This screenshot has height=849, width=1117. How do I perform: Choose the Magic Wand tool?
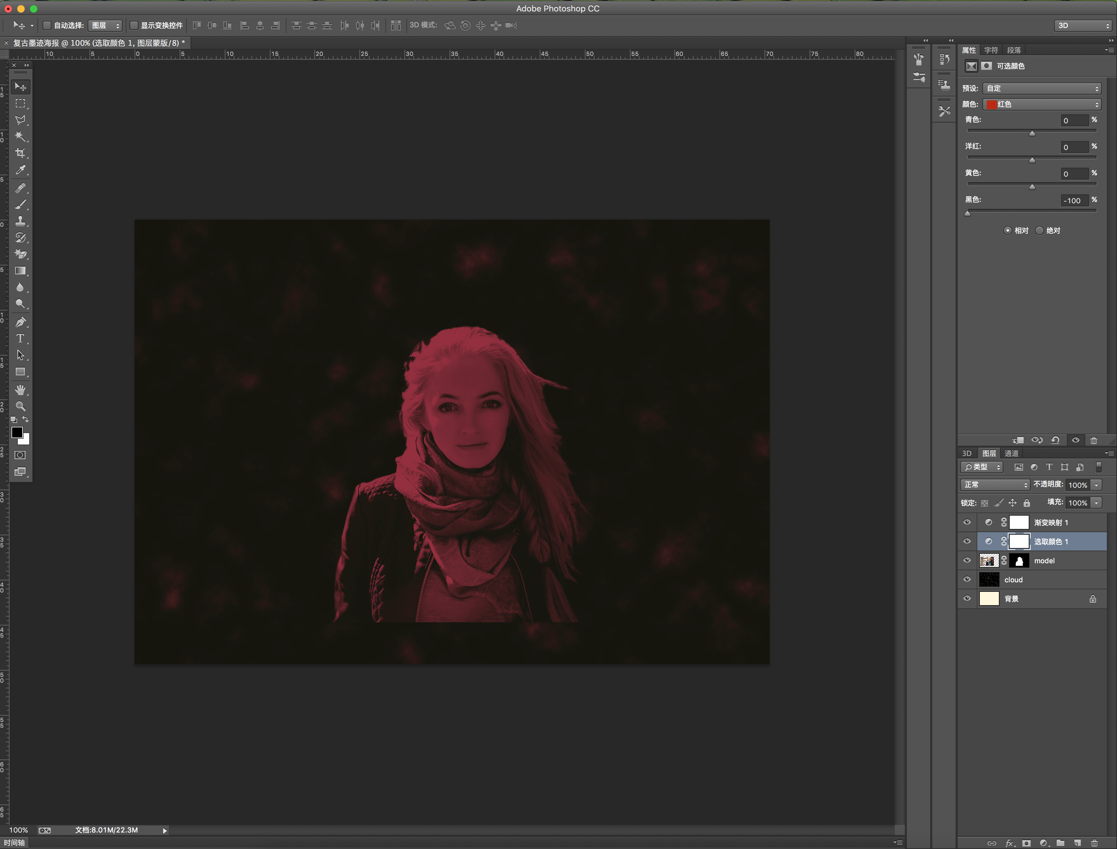pyautogui.click(x=20, y=137)
